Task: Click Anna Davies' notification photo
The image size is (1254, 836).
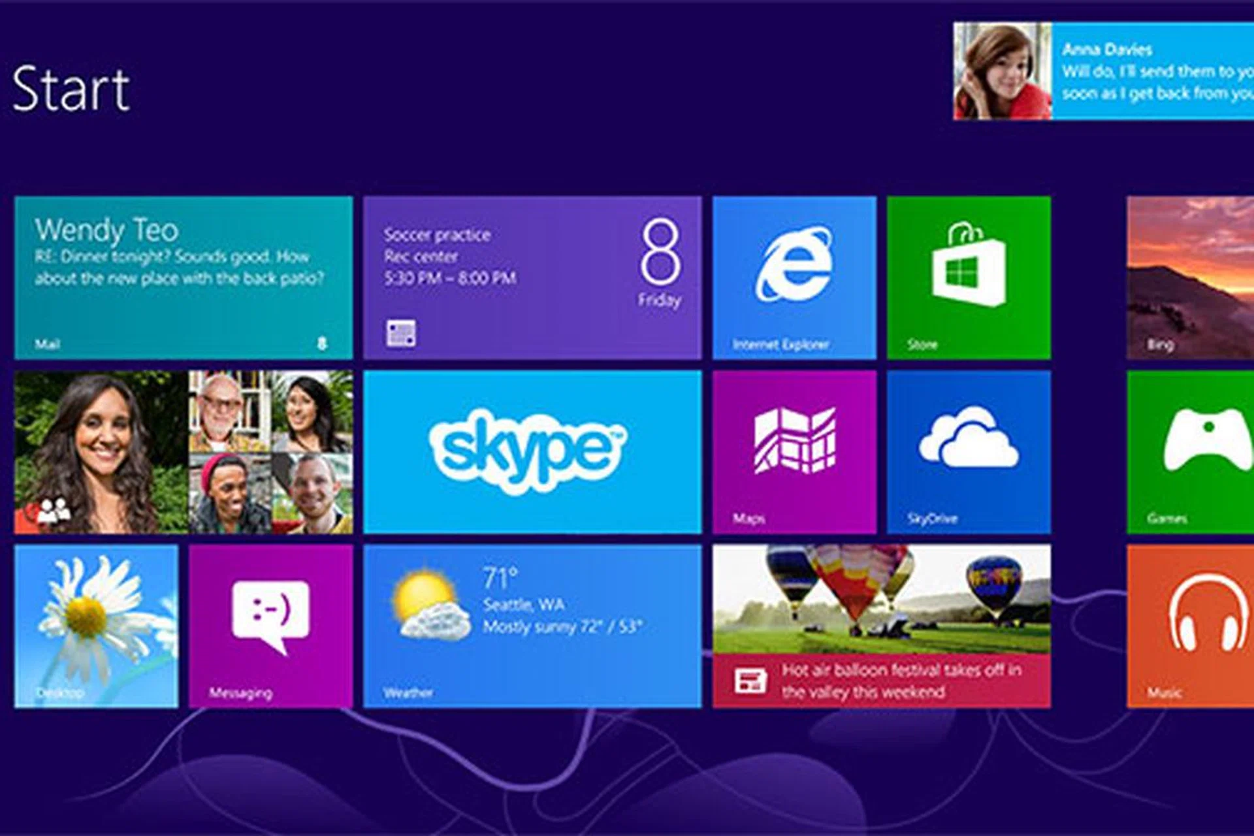Action: point(1002,71)
